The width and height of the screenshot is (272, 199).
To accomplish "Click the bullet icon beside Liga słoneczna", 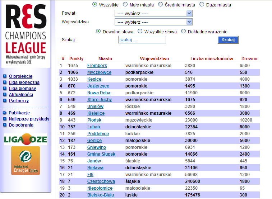I will [5, 82].
